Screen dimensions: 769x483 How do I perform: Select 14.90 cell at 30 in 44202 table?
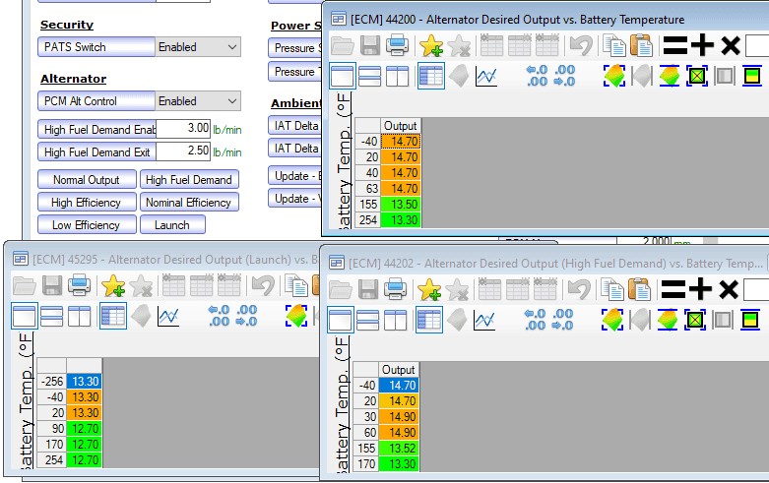(x=399, y=417)
